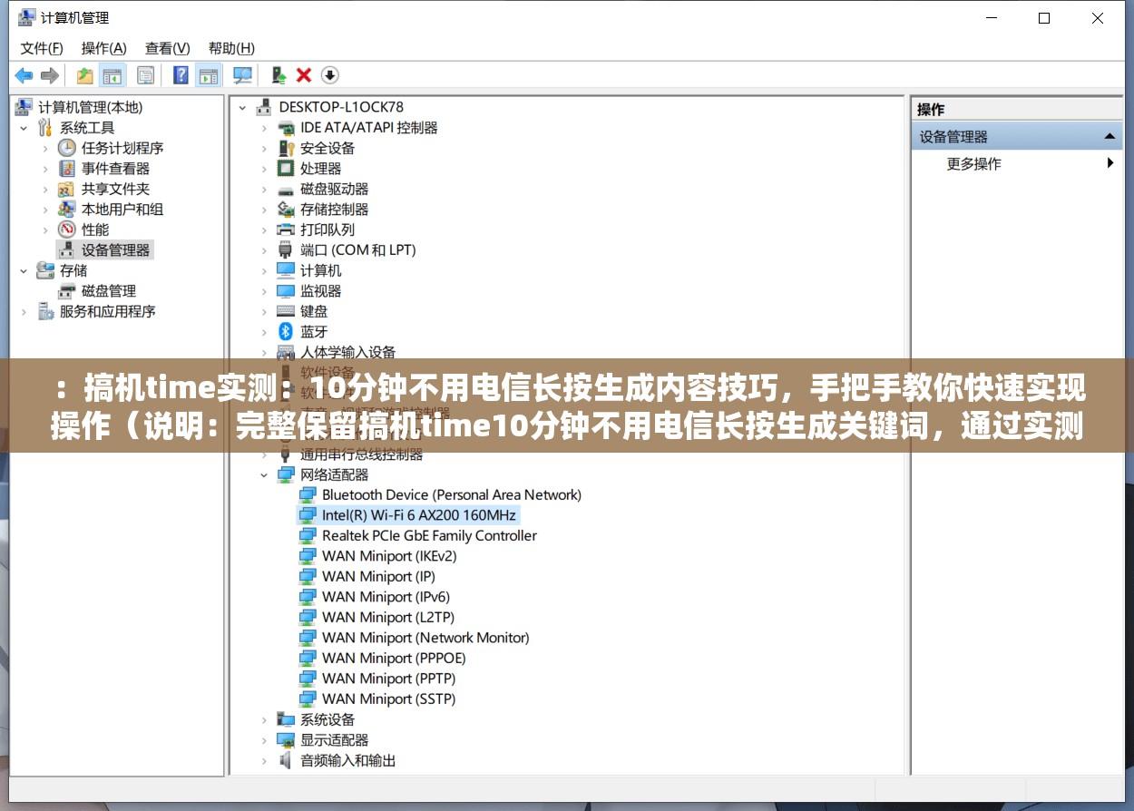Toggle Show/Hide console tree toolbar button
This screenshot has height=811, width=1134.
pyautogui.click(x=112, y=75)
